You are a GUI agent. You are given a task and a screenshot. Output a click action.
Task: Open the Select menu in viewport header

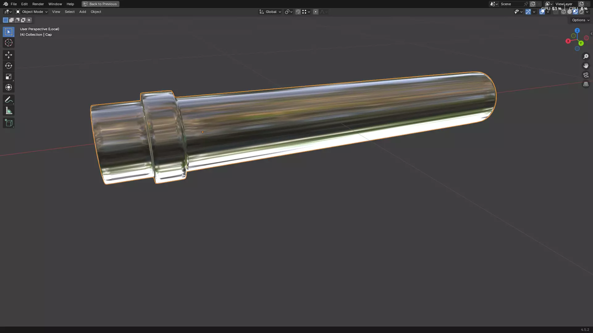(69, 12)
